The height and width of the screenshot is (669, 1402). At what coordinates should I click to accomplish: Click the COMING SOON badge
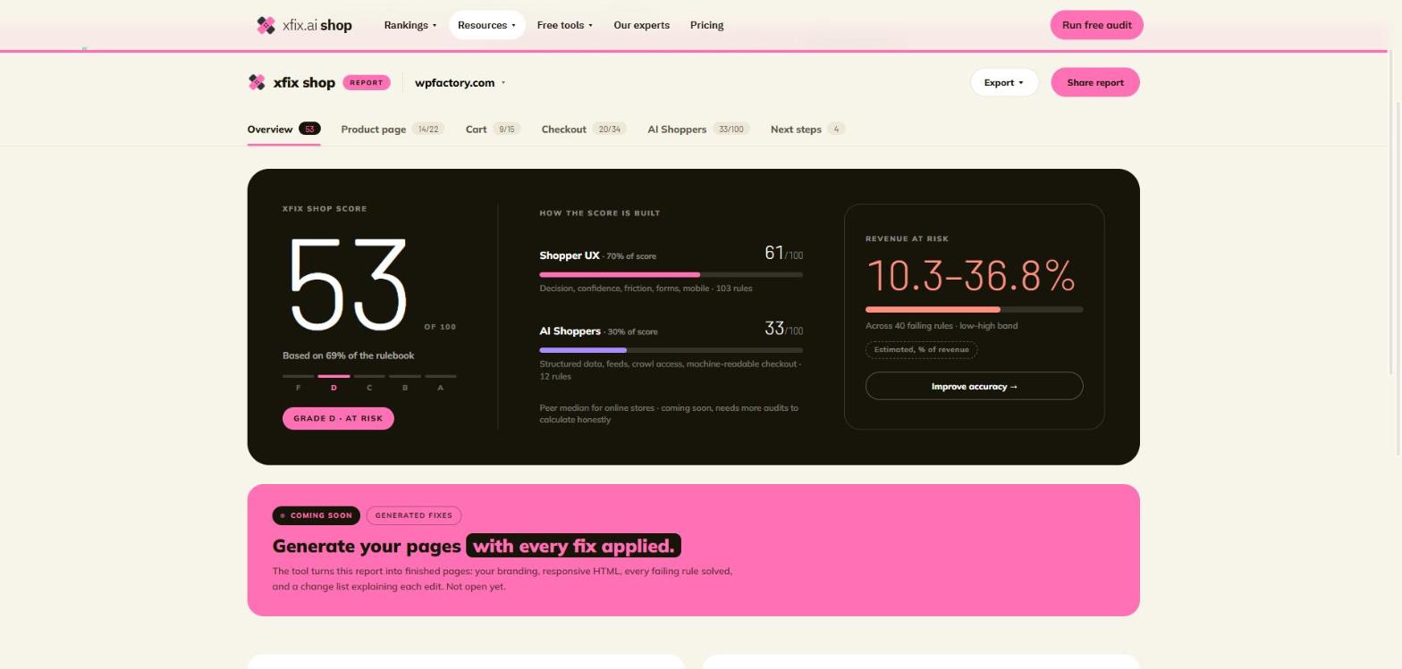pos(316,515)
